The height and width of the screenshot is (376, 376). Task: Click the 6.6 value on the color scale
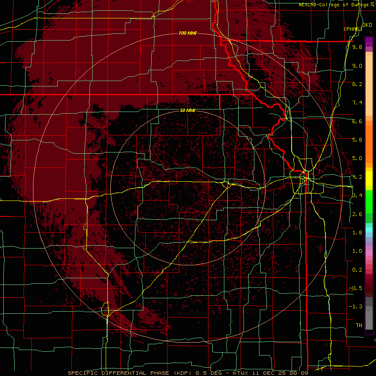tap(357, 121)
